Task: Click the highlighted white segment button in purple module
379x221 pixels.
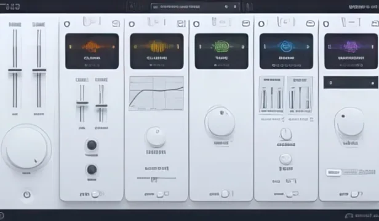Action: coord(333,173)
